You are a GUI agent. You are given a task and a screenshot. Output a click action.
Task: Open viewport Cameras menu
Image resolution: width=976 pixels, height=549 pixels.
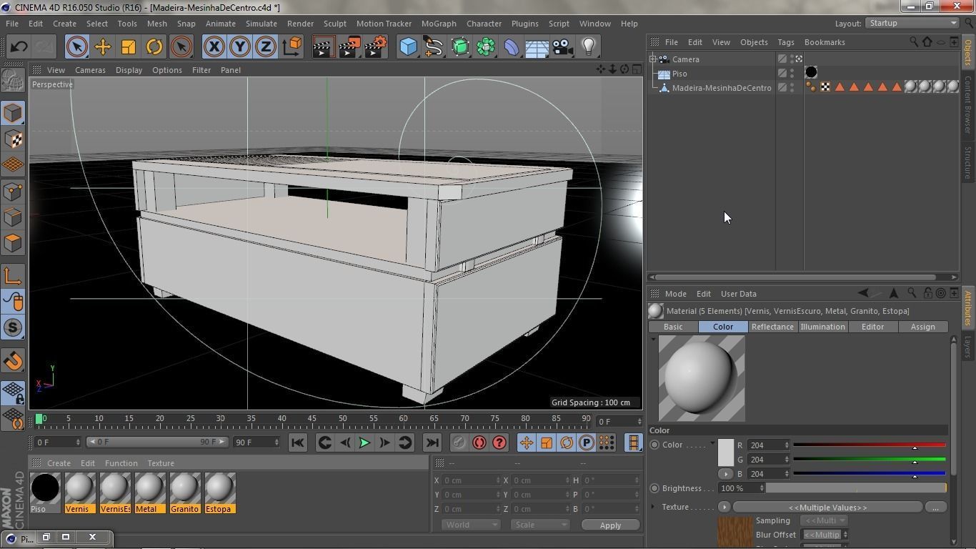90,70
